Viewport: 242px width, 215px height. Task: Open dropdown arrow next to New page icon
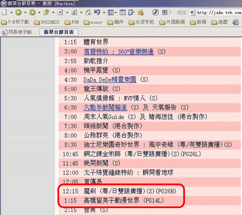click(11, 13)
